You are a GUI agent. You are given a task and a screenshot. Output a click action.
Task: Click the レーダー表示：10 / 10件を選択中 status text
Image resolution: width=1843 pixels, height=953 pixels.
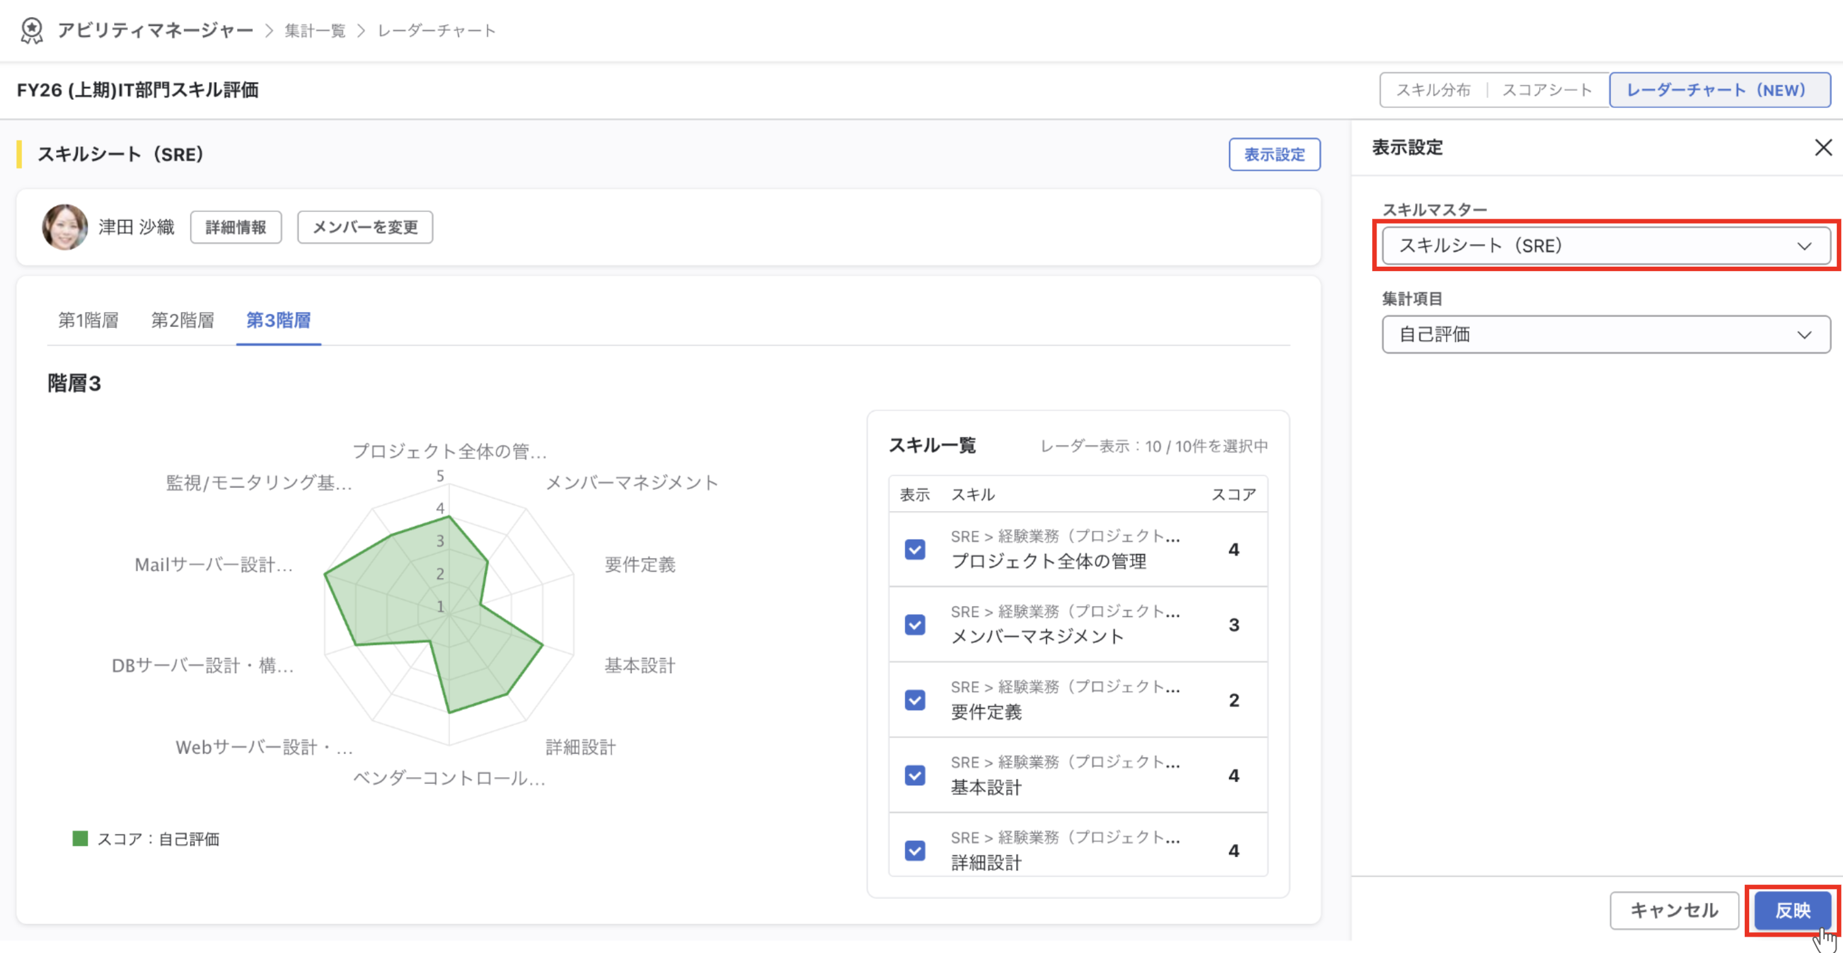click(x=1153, y=446)
